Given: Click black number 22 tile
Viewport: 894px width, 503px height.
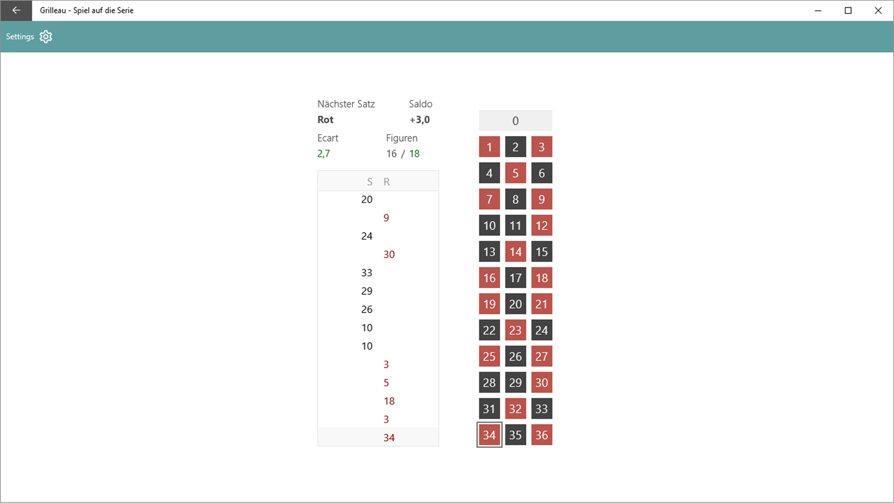Looking at the screenshot, I should click(x=489, y=330).
